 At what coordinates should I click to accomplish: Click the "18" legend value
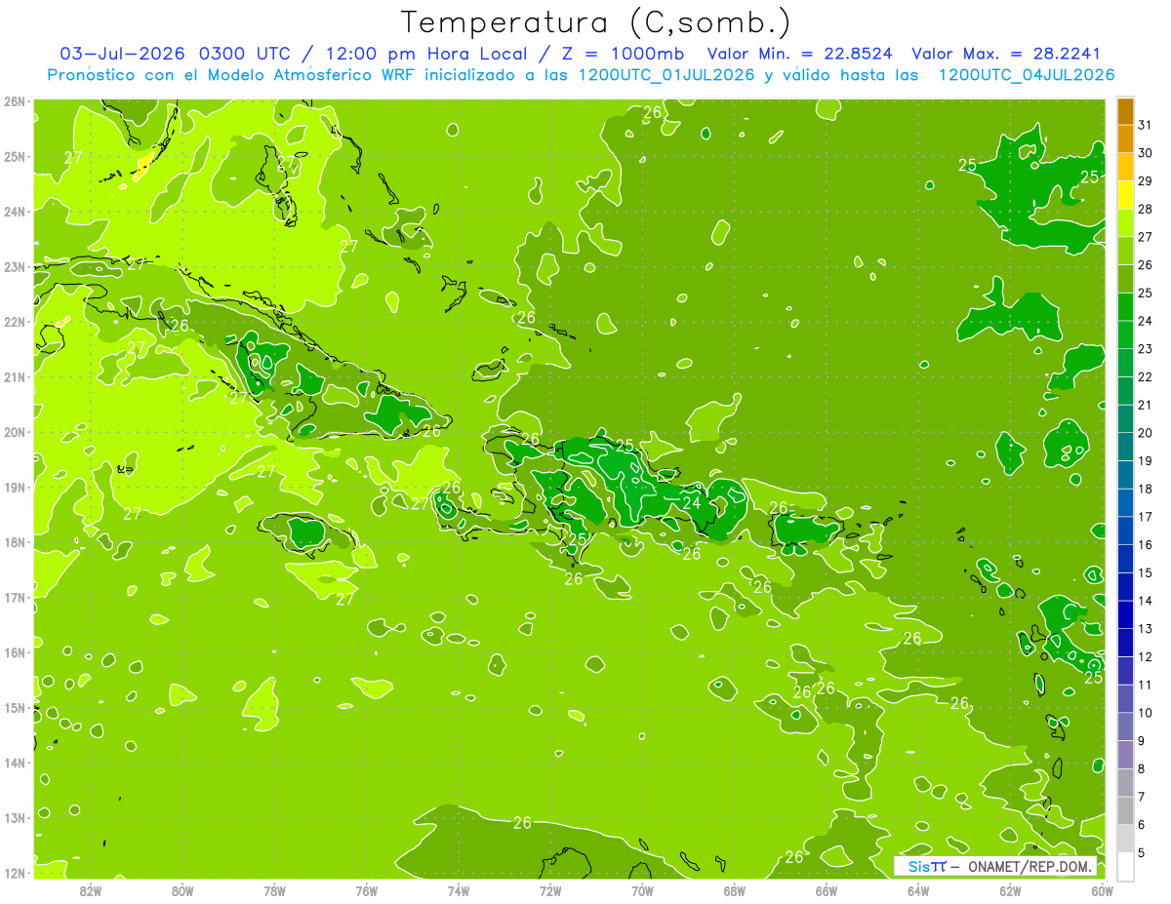pos(1145,490)
